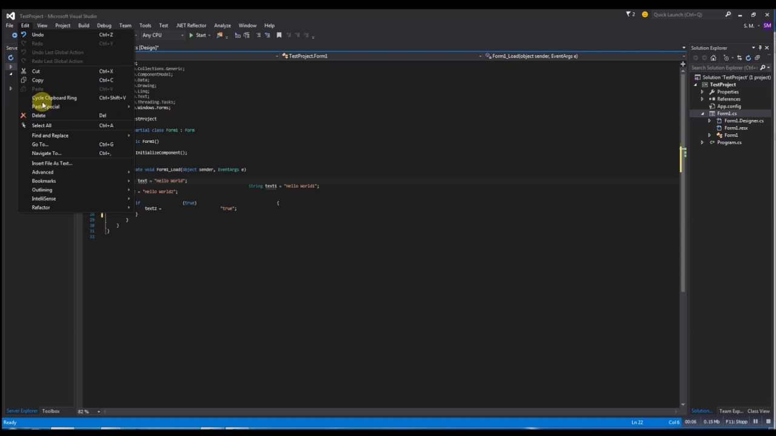Open the Debug menu
Viewport: 776px width, 436px height.
(104, 25)
